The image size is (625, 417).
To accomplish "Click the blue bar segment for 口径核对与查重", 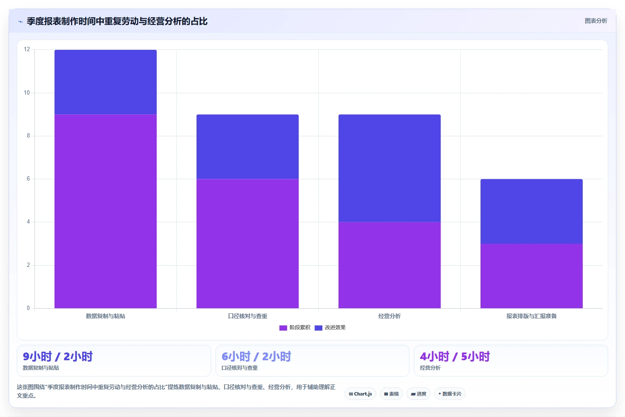I will point(247,147).
